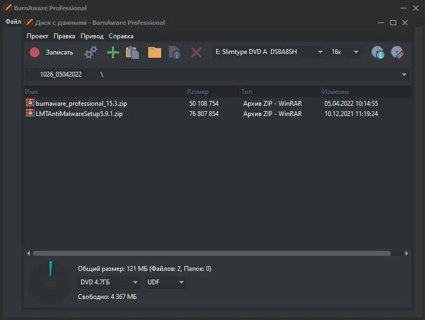The width and height of the screenshot is (425, 320).
Task: Click size value 50 108 754
Action: point(204,104)
